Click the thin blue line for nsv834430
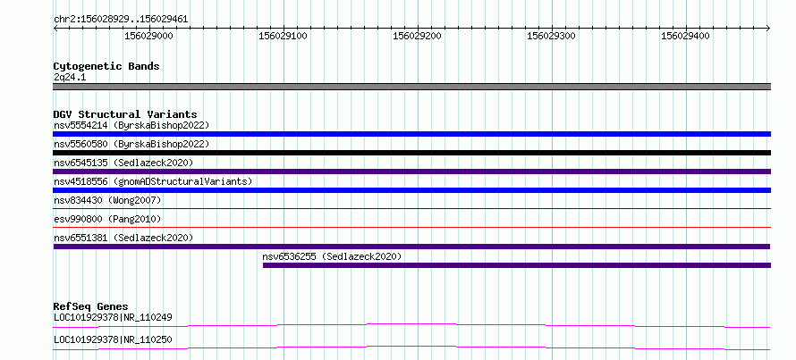The width and height of the screenshot is (796, 360). pyautogui.click(x=411, y=208)
